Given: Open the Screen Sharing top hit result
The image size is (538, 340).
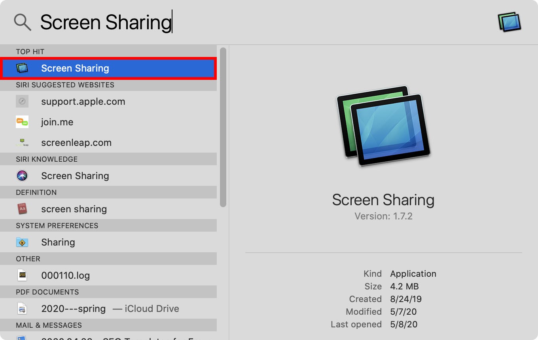Looking at the screenshot, I should coord(75,68).
